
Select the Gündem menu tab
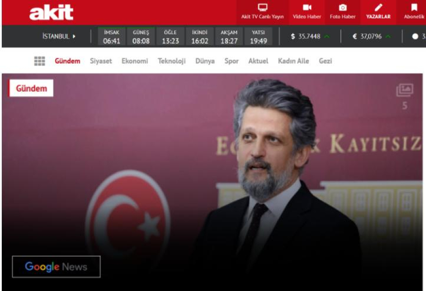(67, 61)
